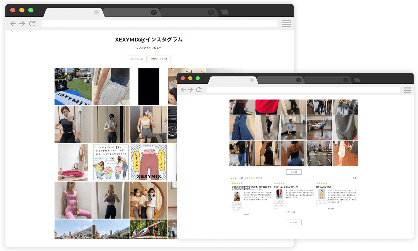Click the #ゼクシィミックス hashtag button
Image resolution: width=418 pixels, height=251 pixels.
coord(159,59)
